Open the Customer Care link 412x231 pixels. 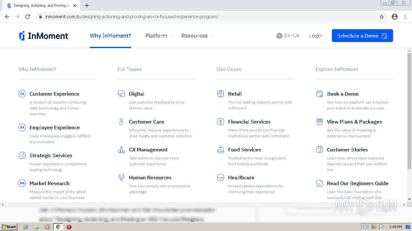point(146,122)
